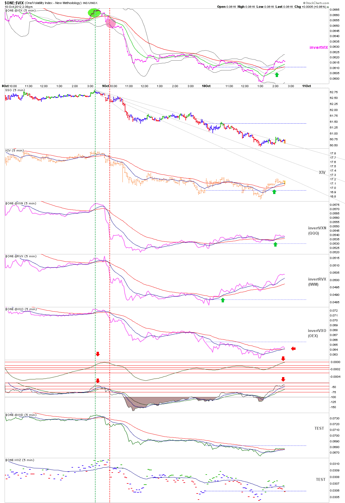Click the '0.0575' value on the VXN scale
Screen dimensions: 345x503
point(334,205)
